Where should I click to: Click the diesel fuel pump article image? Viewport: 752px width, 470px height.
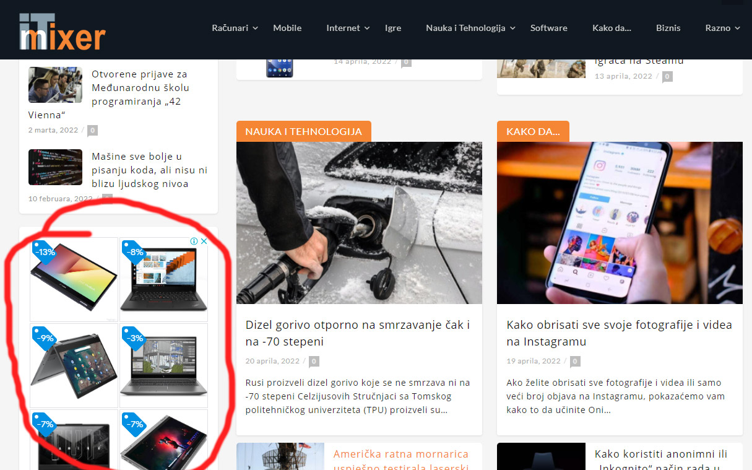tap(359, 223)
